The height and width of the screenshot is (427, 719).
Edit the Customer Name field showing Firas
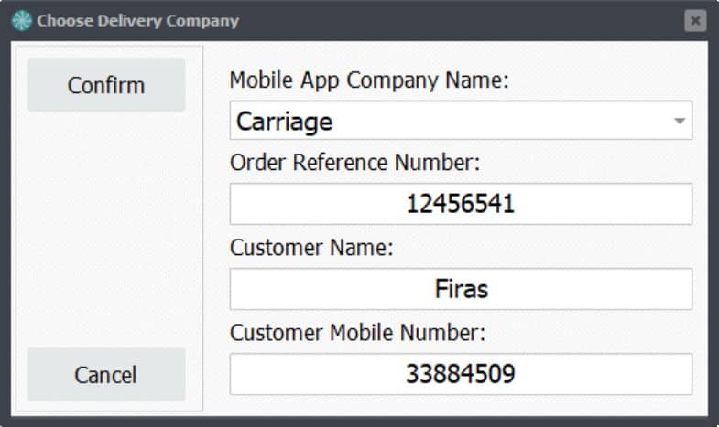pos(461,289)
